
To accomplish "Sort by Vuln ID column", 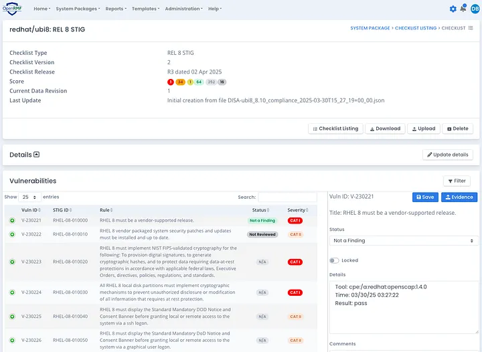I will click(x=31, y=210).
